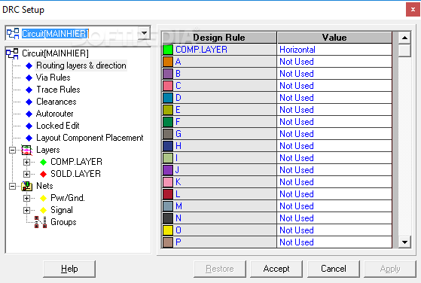Click the Not Used value for layer H
The height and width of the screenshot is (283, 421).
coord(334,146)
